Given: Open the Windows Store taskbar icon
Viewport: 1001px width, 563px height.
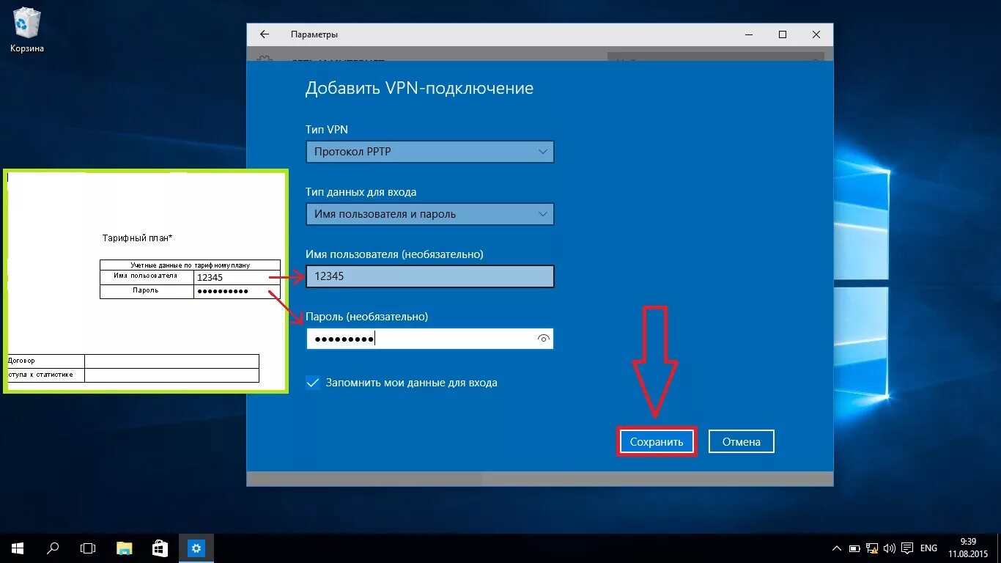Looking at the screenshot, I should [160, 548].
